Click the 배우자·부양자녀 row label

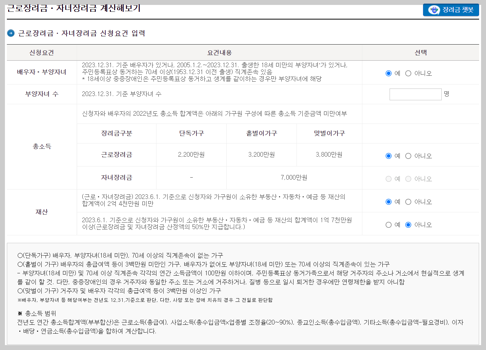point(42,72)
